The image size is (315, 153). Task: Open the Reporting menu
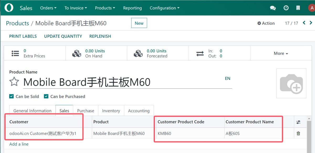[x=132, y=8]
